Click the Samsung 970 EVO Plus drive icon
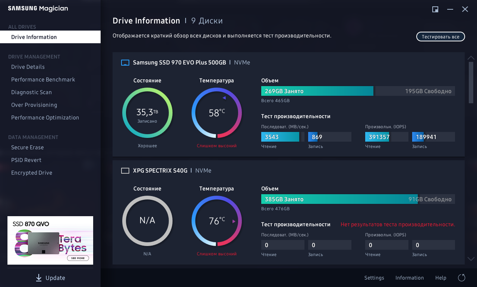 [125, 63]
